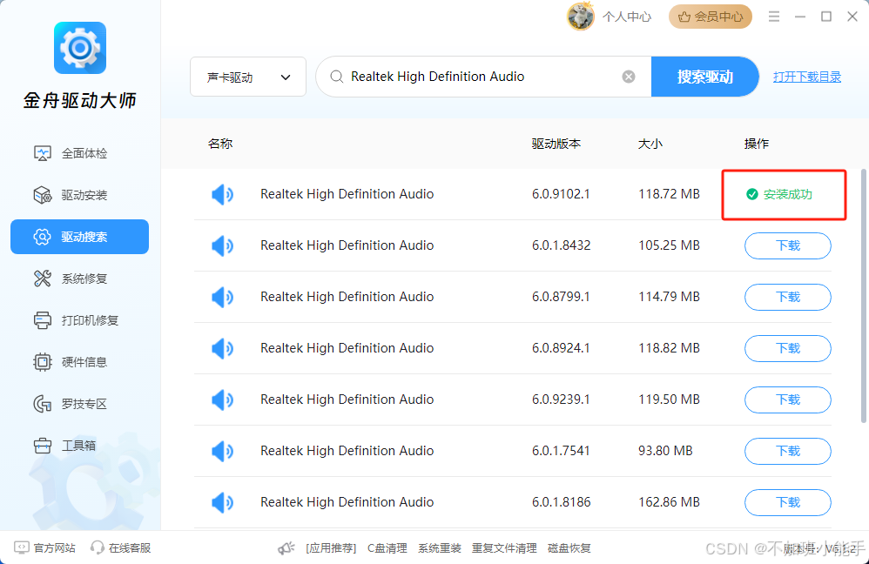Image resolution: width=869 pixels, height=564 pixels.
Task: Click speaker icon for version 6.0.1.7541
Action: pos(222,451)
